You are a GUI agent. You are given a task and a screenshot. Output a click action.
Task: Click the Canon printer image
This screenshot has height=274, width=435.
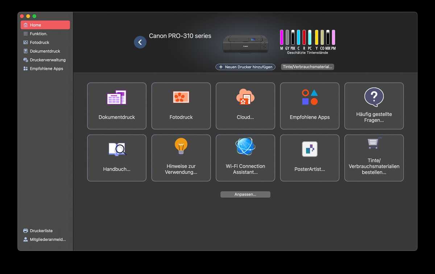point(245,44)
